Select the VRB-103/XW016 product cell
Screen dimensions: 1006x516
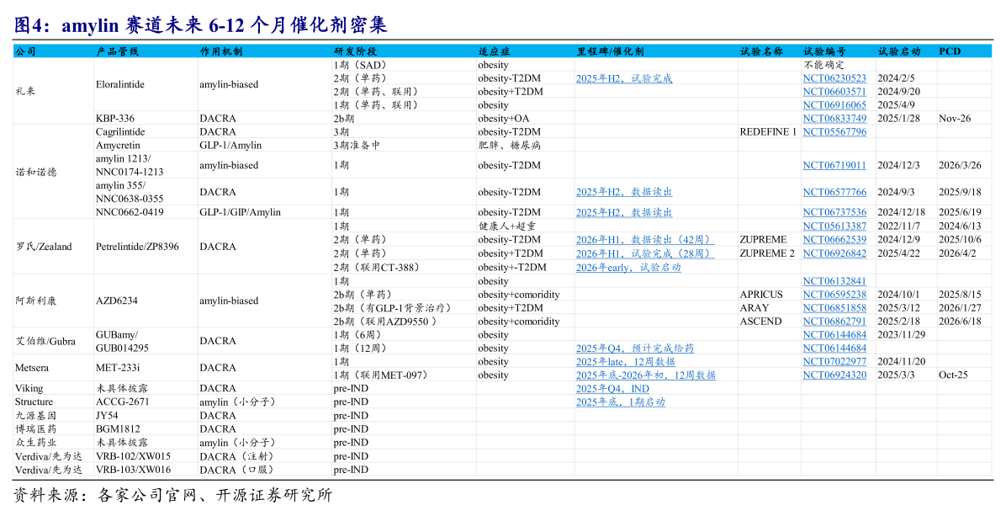click(x=134, y=470)
